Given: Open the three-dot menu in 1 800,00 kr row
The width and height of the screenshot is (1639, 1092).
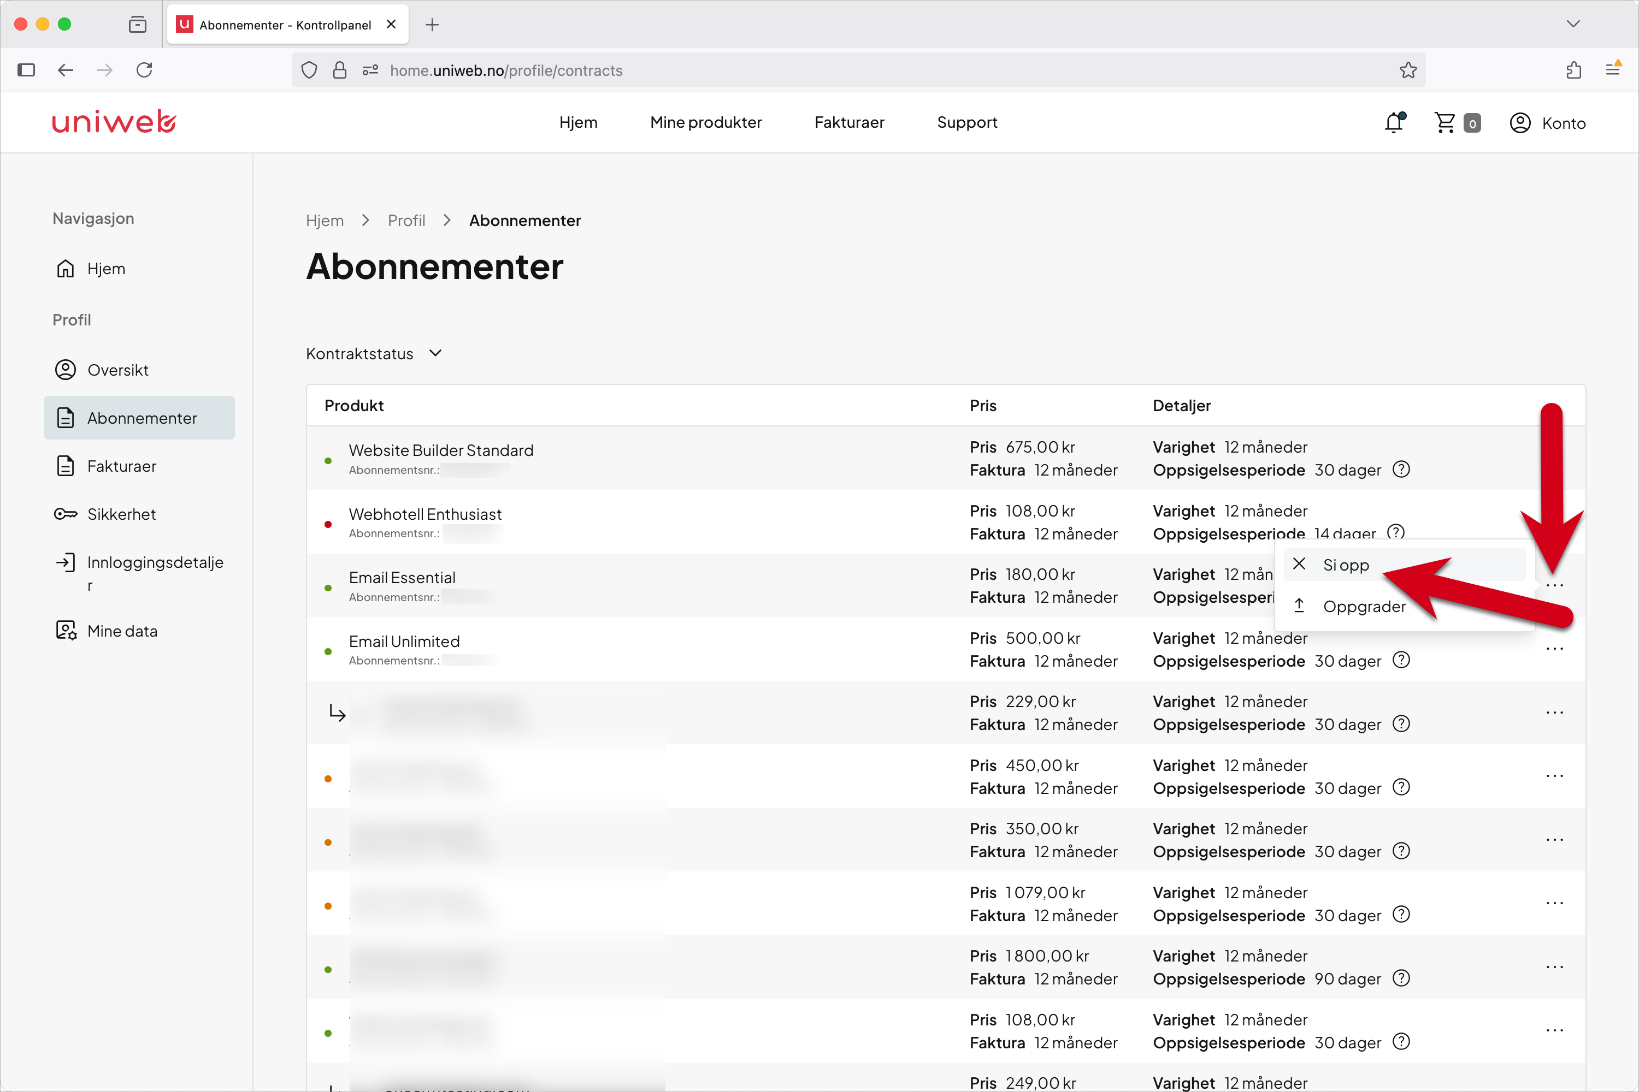Looking at the screenshot, I should pyautogui.click(x=1554, y=966).
